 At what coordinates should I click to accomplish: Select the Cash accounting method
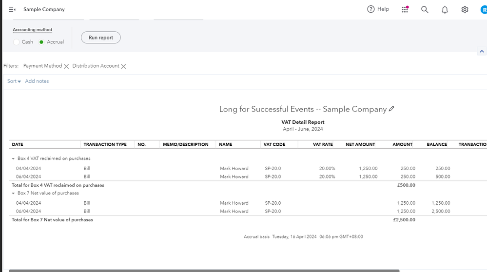[17, 42]
